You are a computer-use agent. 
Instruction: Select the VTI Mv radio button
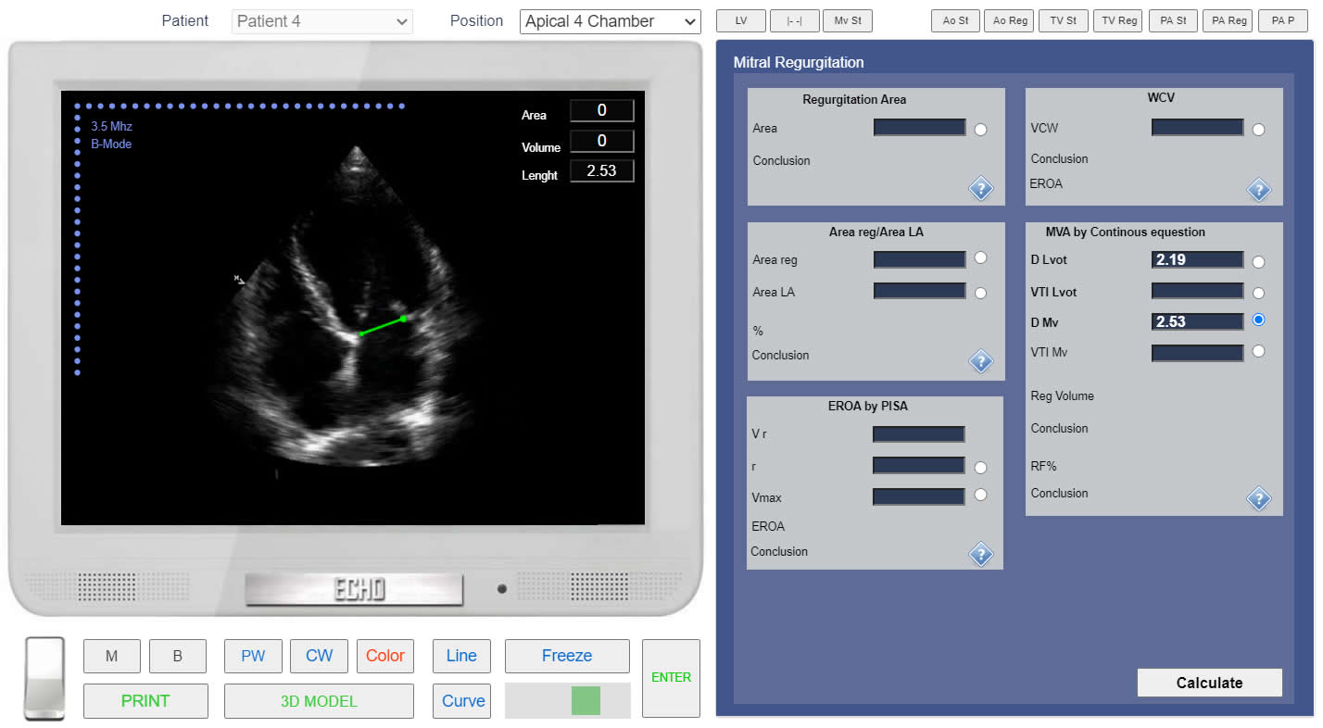tap(1258, 351)
